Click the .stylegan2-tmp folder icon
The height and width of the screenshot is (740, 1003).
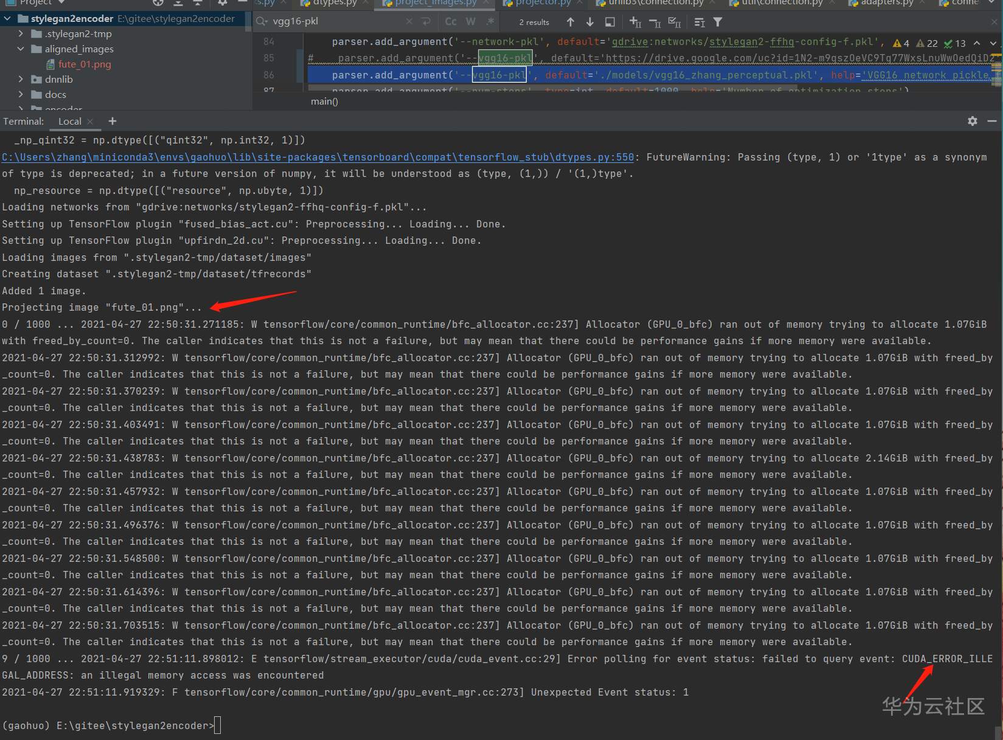pyautogui.click(x=36, y=33)
